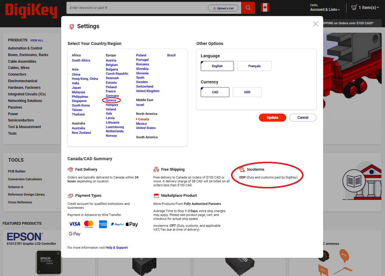Select USD currency option
Image resolution: width=385 pixels, height=276 pixels.
[247, 92]
